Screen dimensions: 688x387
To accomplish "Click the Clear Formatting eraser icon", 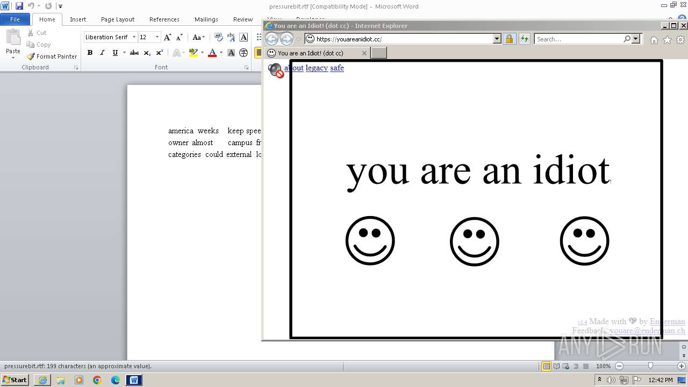I will [218, 37].
